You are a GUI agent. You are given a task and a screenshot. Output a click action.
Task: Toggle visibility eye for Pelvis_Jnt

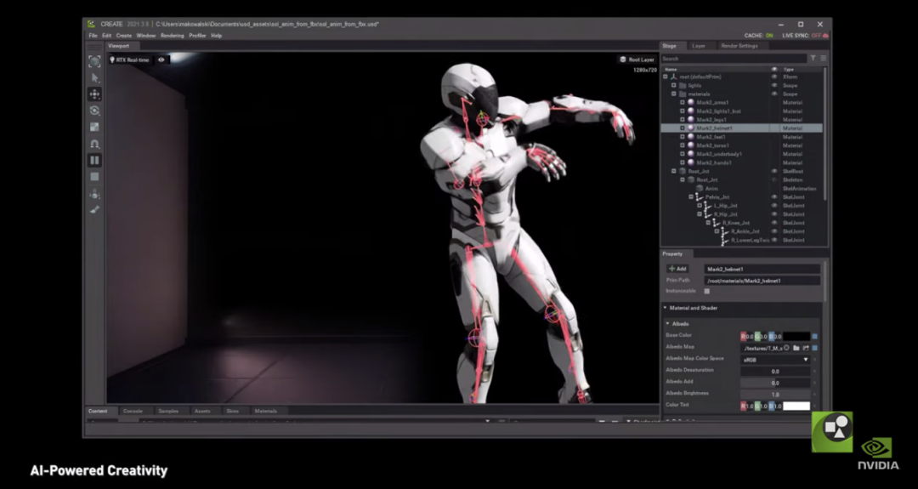774,196
